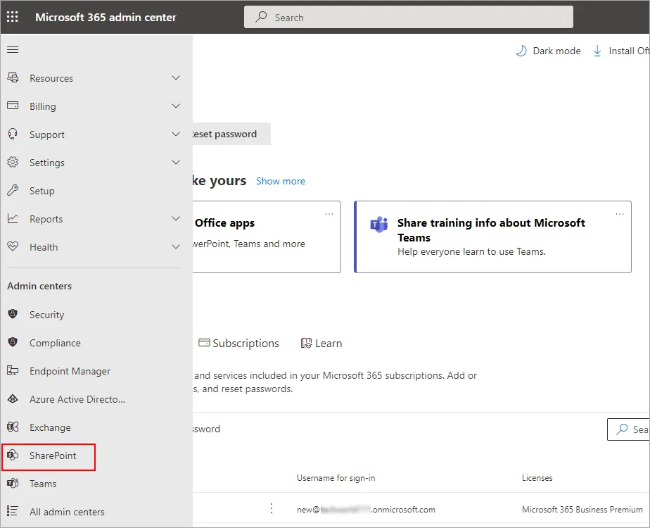Click the Settings gear icon

13,162
